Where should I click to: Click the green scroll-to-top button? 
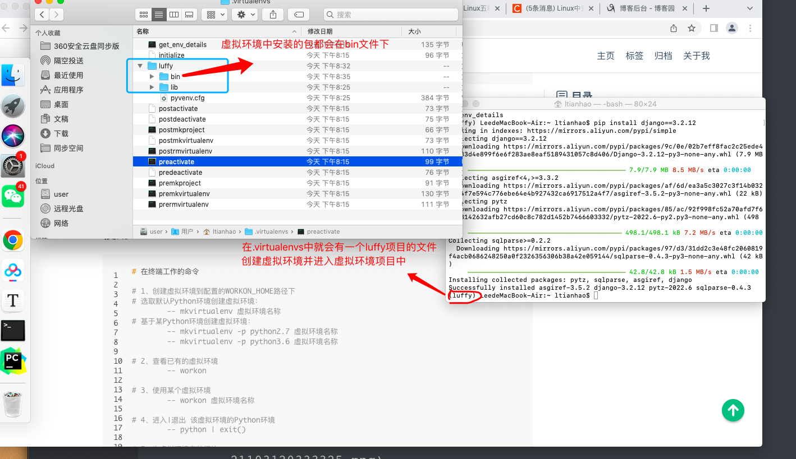(x=733, y=410)
